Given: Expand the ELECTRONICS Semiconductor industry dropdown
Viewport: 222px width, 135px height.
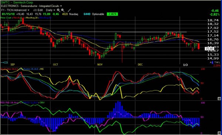Looking at the screenshot, I should (31, 6).
